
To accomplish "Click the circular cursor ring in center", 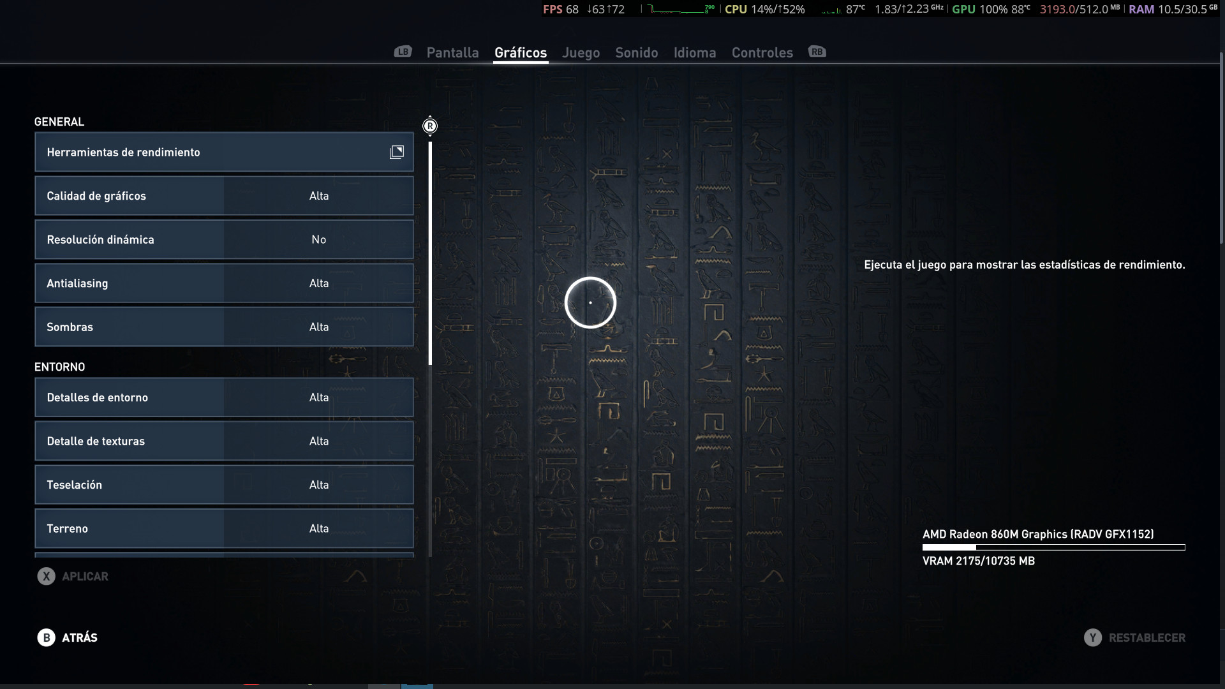I will (590, 302).
